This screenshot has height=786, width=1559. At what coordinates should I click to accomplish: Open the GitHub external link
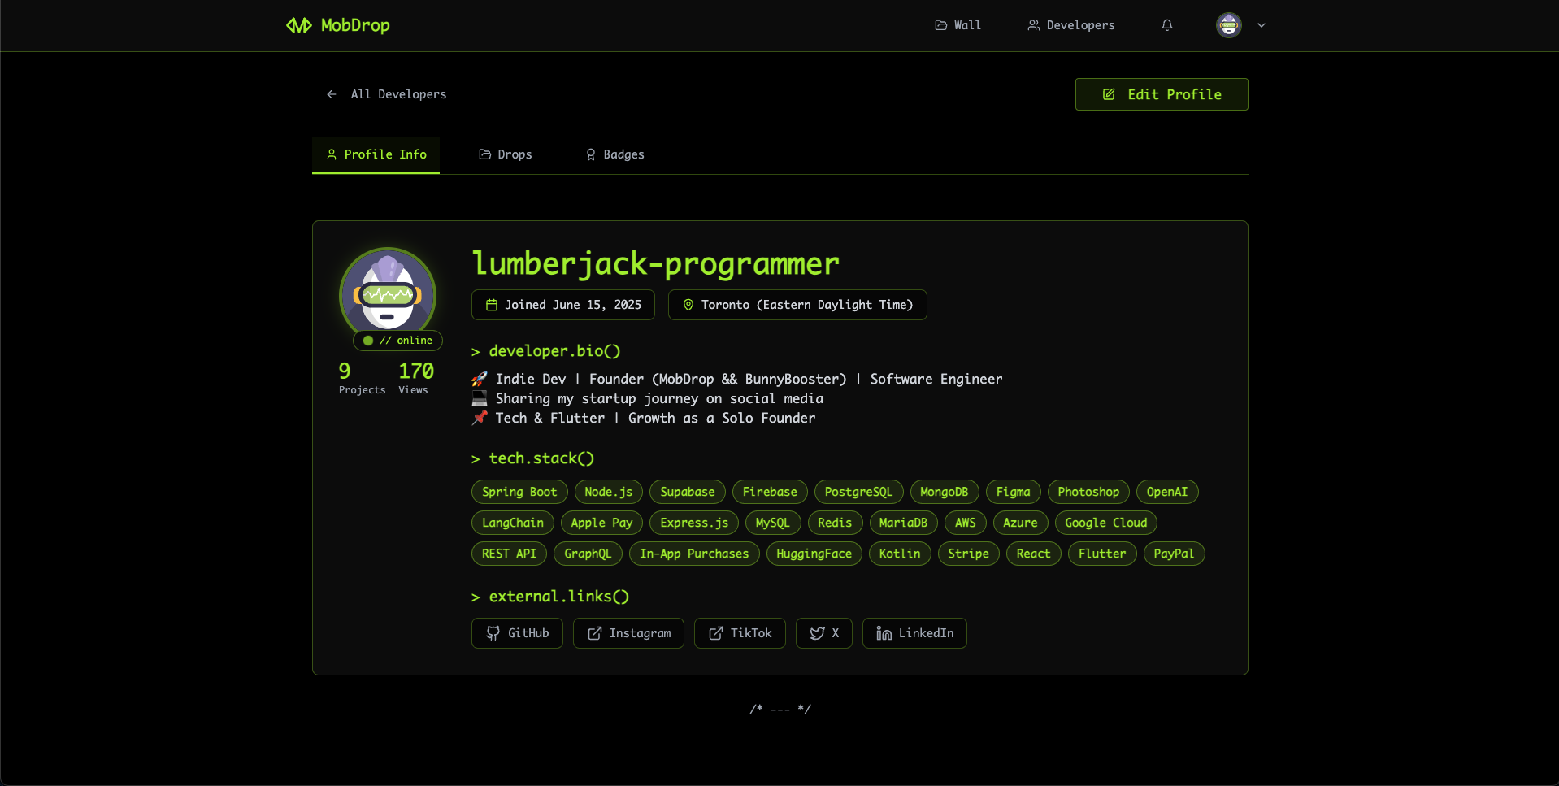coord(517,633)
